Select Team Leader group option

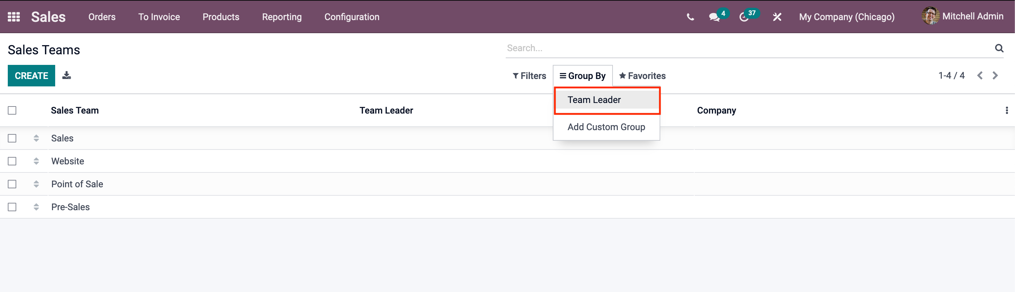point(607,100)
